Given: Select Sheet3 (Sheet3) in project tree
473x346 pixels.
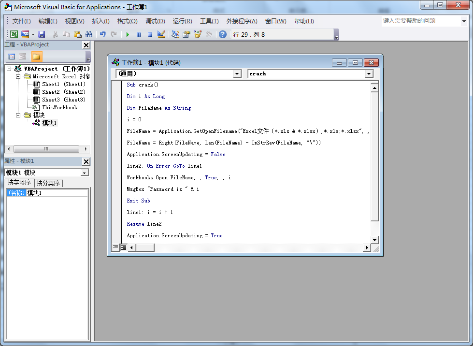Looking at the screenshot, I should click(59, 100).
